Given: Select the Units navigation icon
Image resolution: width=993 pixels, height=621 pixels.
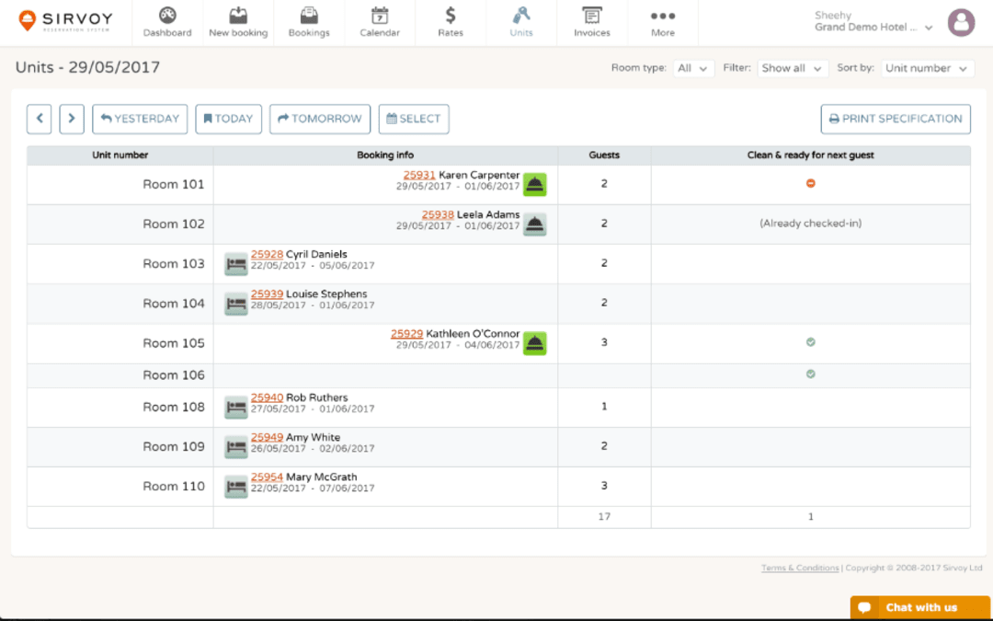Looking at the screenshot, I should coord(520,20).
